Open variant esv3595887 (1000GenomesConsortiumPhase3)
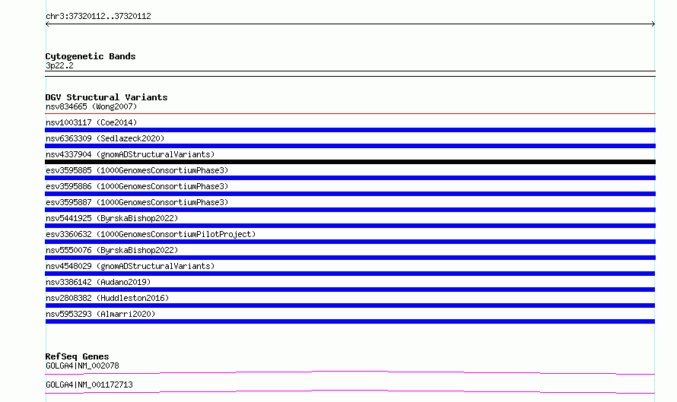Image resolution: width=677 pixels, height=402 pixels. (x=137, y=202)
